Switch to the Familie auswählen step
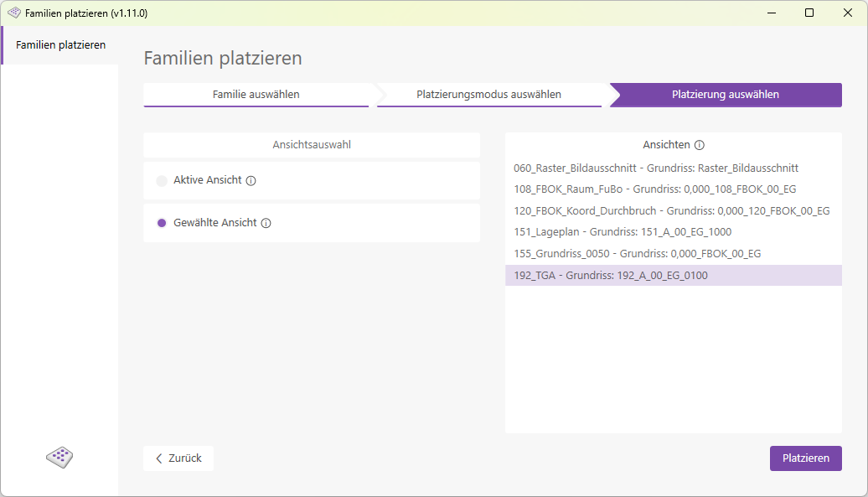 (x=257, y=95)
